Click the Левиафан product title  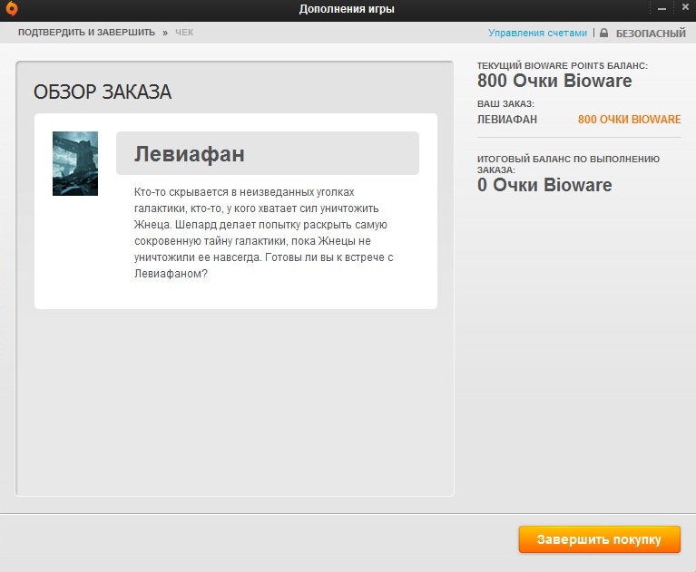[190, 154]
